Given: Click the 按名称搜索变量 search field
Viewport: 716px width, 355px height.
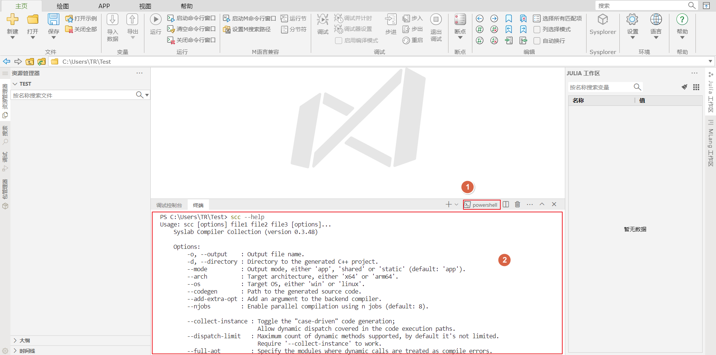Looking at the screenshot, I should [x=600, y=87].
